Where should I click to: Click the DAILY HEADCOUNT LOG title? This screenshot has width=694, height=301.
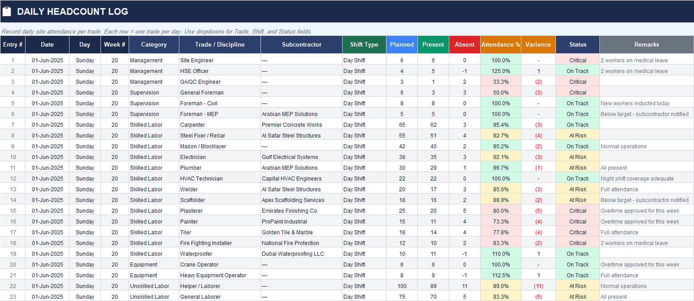[73, 12]
